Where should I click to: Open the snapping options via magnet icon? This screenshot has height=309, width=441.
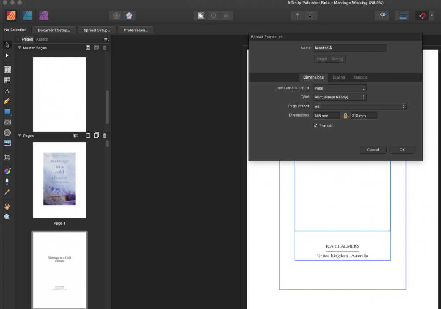point(422,15)
